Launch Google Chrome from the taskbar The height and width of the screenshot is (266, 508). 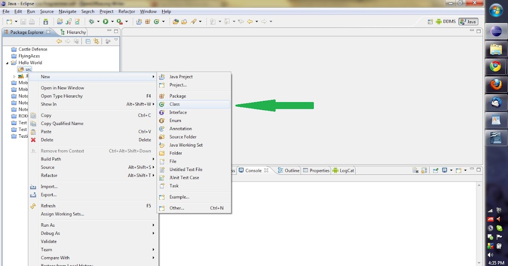coord(496,67)
